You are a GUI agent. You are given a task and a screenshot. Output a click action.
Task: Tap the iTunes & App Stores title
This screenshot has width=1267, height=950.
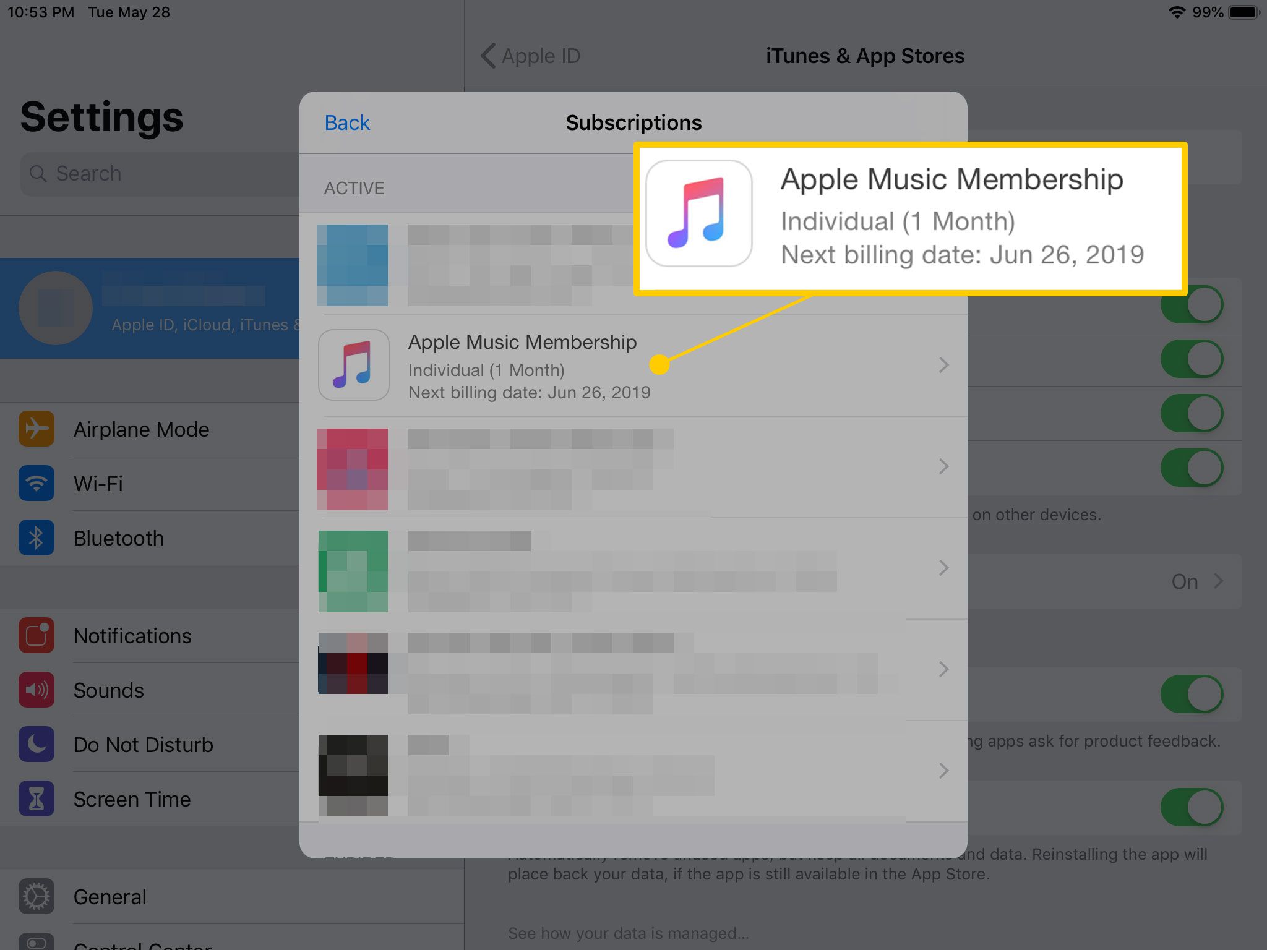865,56
